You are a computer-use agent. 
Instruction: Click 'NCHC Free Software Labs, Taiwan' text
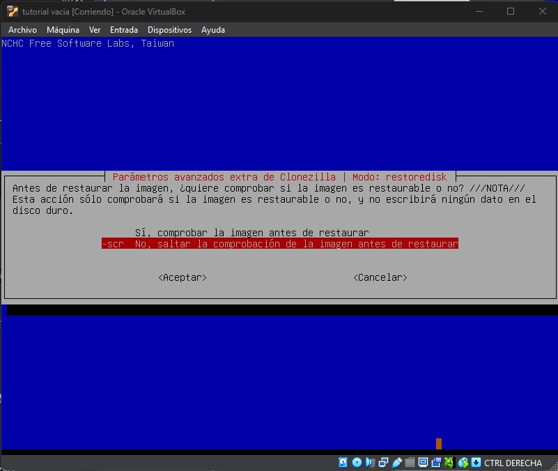coord(88,43)
